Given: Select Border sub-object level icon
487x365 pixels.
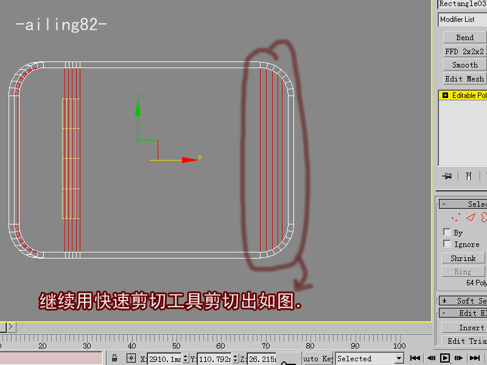Looking at the screenshot, I should coord(483,217).
